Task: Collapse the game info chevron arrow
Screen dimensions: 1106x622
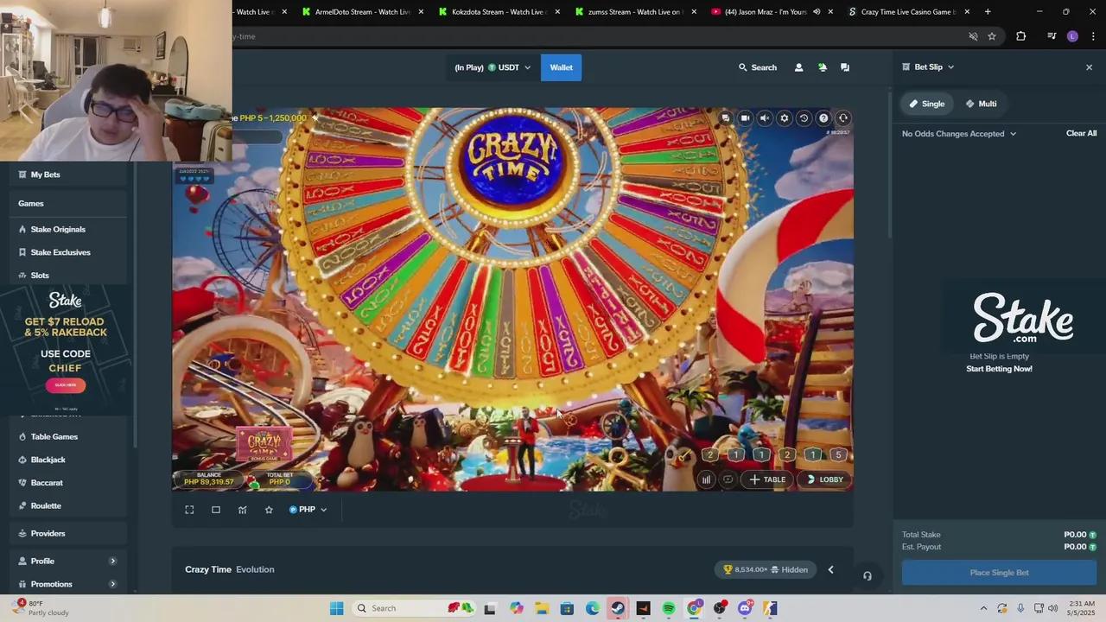Action: [830, 569]
